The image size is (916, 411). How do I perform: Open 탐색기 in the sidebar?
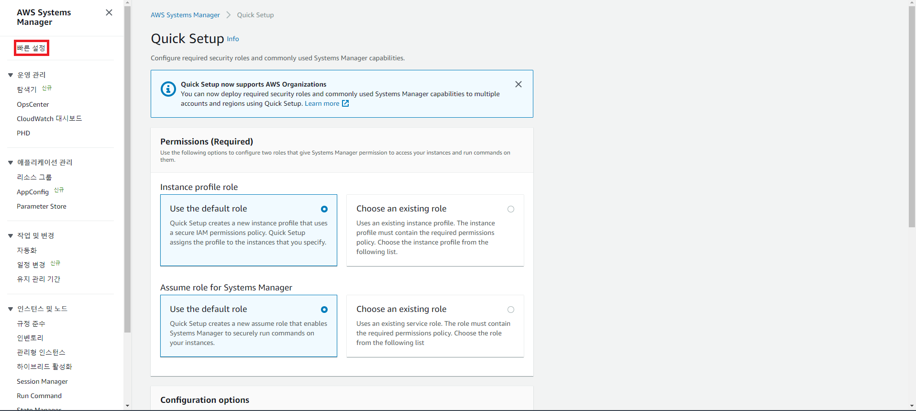click(27, 89)
